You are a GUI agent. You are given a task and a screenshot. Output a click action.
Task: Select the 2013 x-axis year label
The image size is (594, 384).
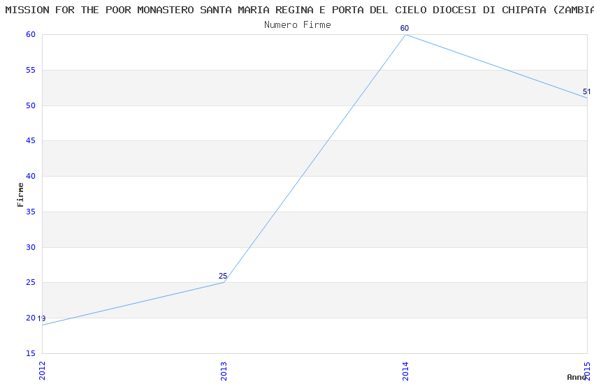pos(224,370)
